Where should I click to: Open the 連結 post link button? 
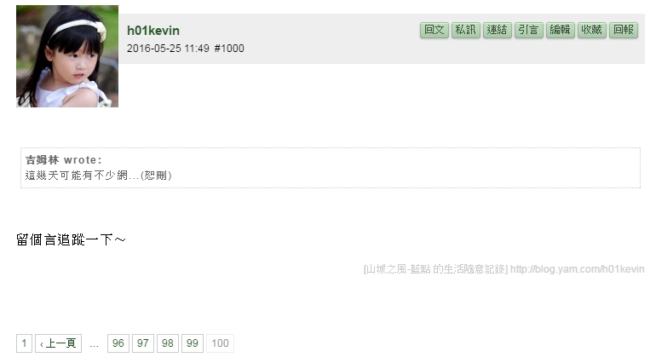[497, 30]
